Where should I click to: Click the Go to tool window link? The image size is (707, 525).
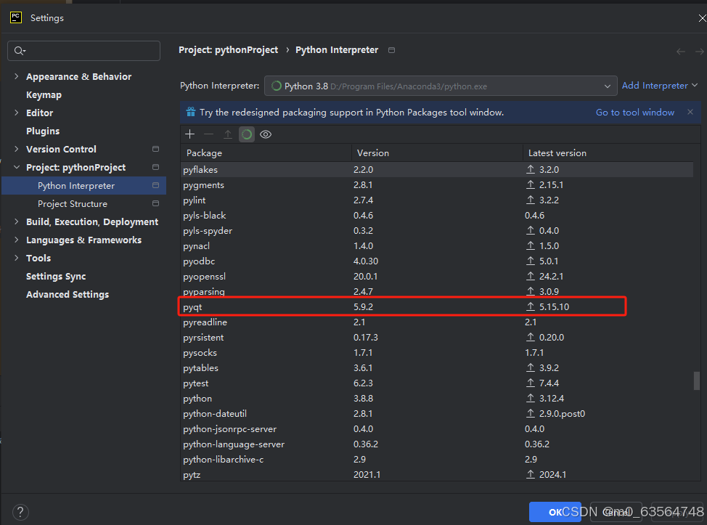(x=634, y=112)
